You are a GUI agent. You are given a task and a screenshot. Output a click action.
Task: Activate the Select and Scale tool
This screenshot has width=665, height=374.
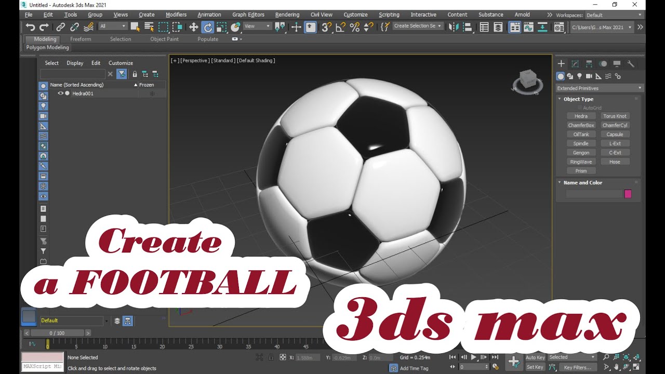[x=222, y=27]
